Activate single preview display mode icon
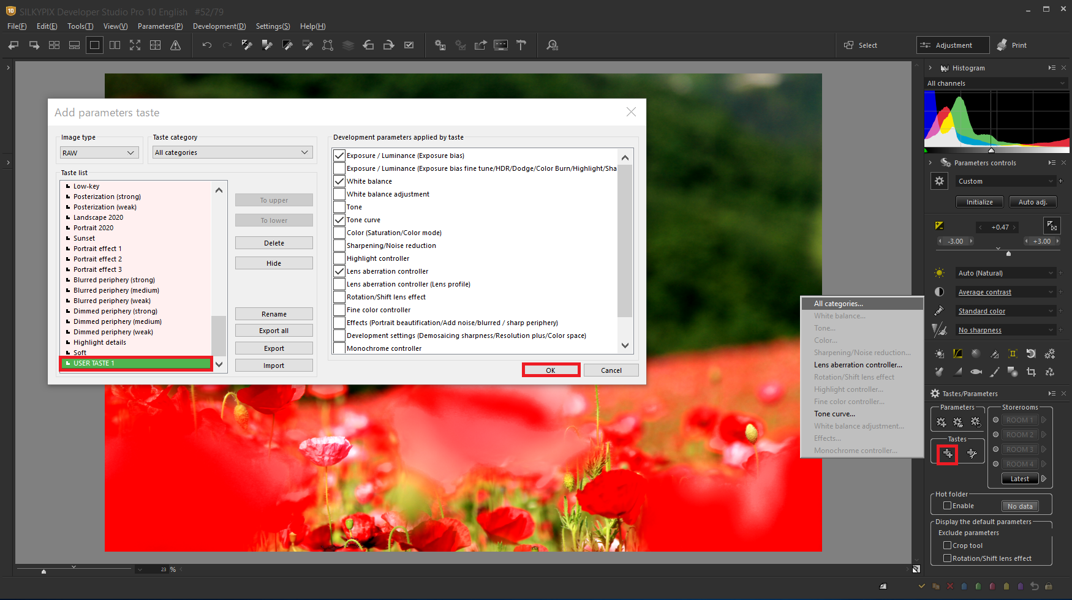This screenshot has height=600, width=1072. (94, 45)
